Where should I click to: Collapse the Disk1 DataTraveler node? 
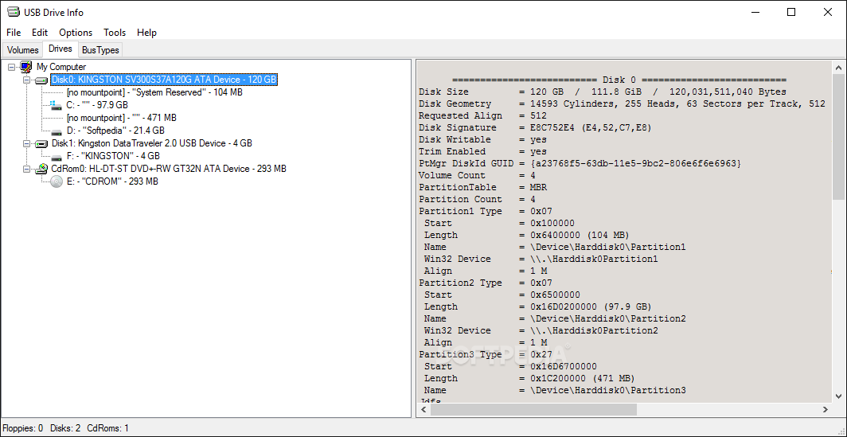tap(26, 144)
